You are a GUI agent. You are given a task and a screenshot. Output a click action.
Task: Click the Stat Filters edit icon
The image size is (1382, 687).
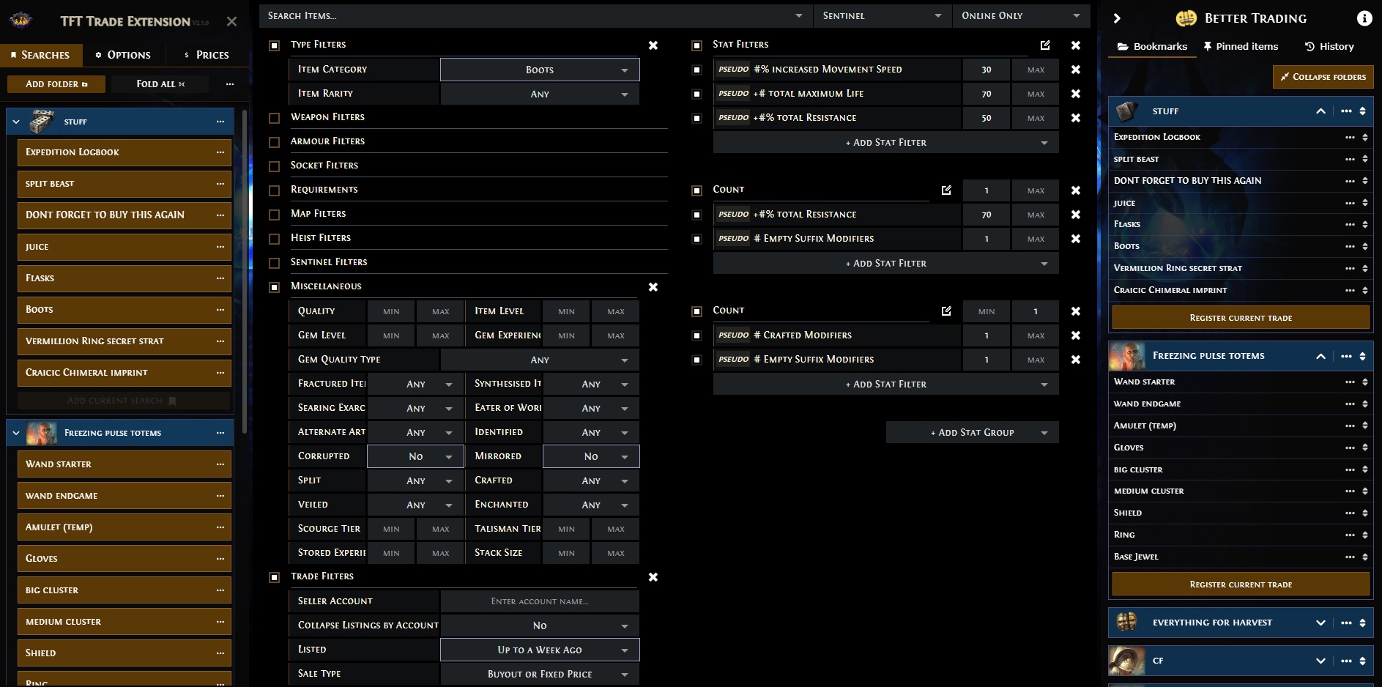click(x=1045, y=45)
